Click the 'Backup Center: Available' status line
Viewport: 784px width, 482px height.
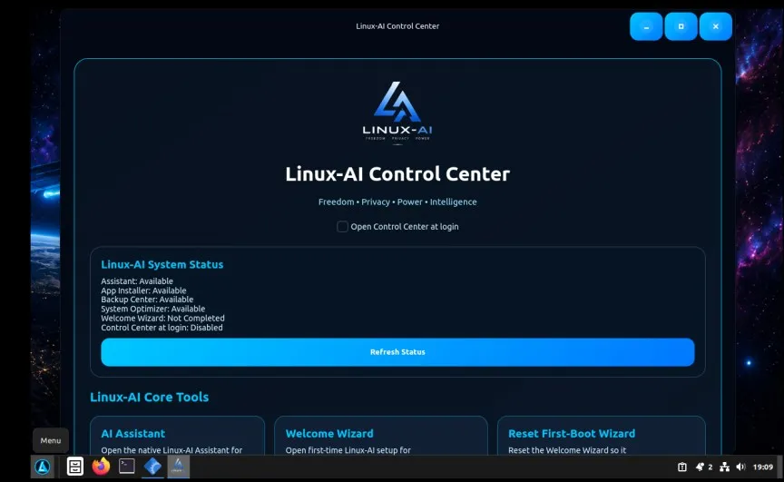tap(147, 300)
